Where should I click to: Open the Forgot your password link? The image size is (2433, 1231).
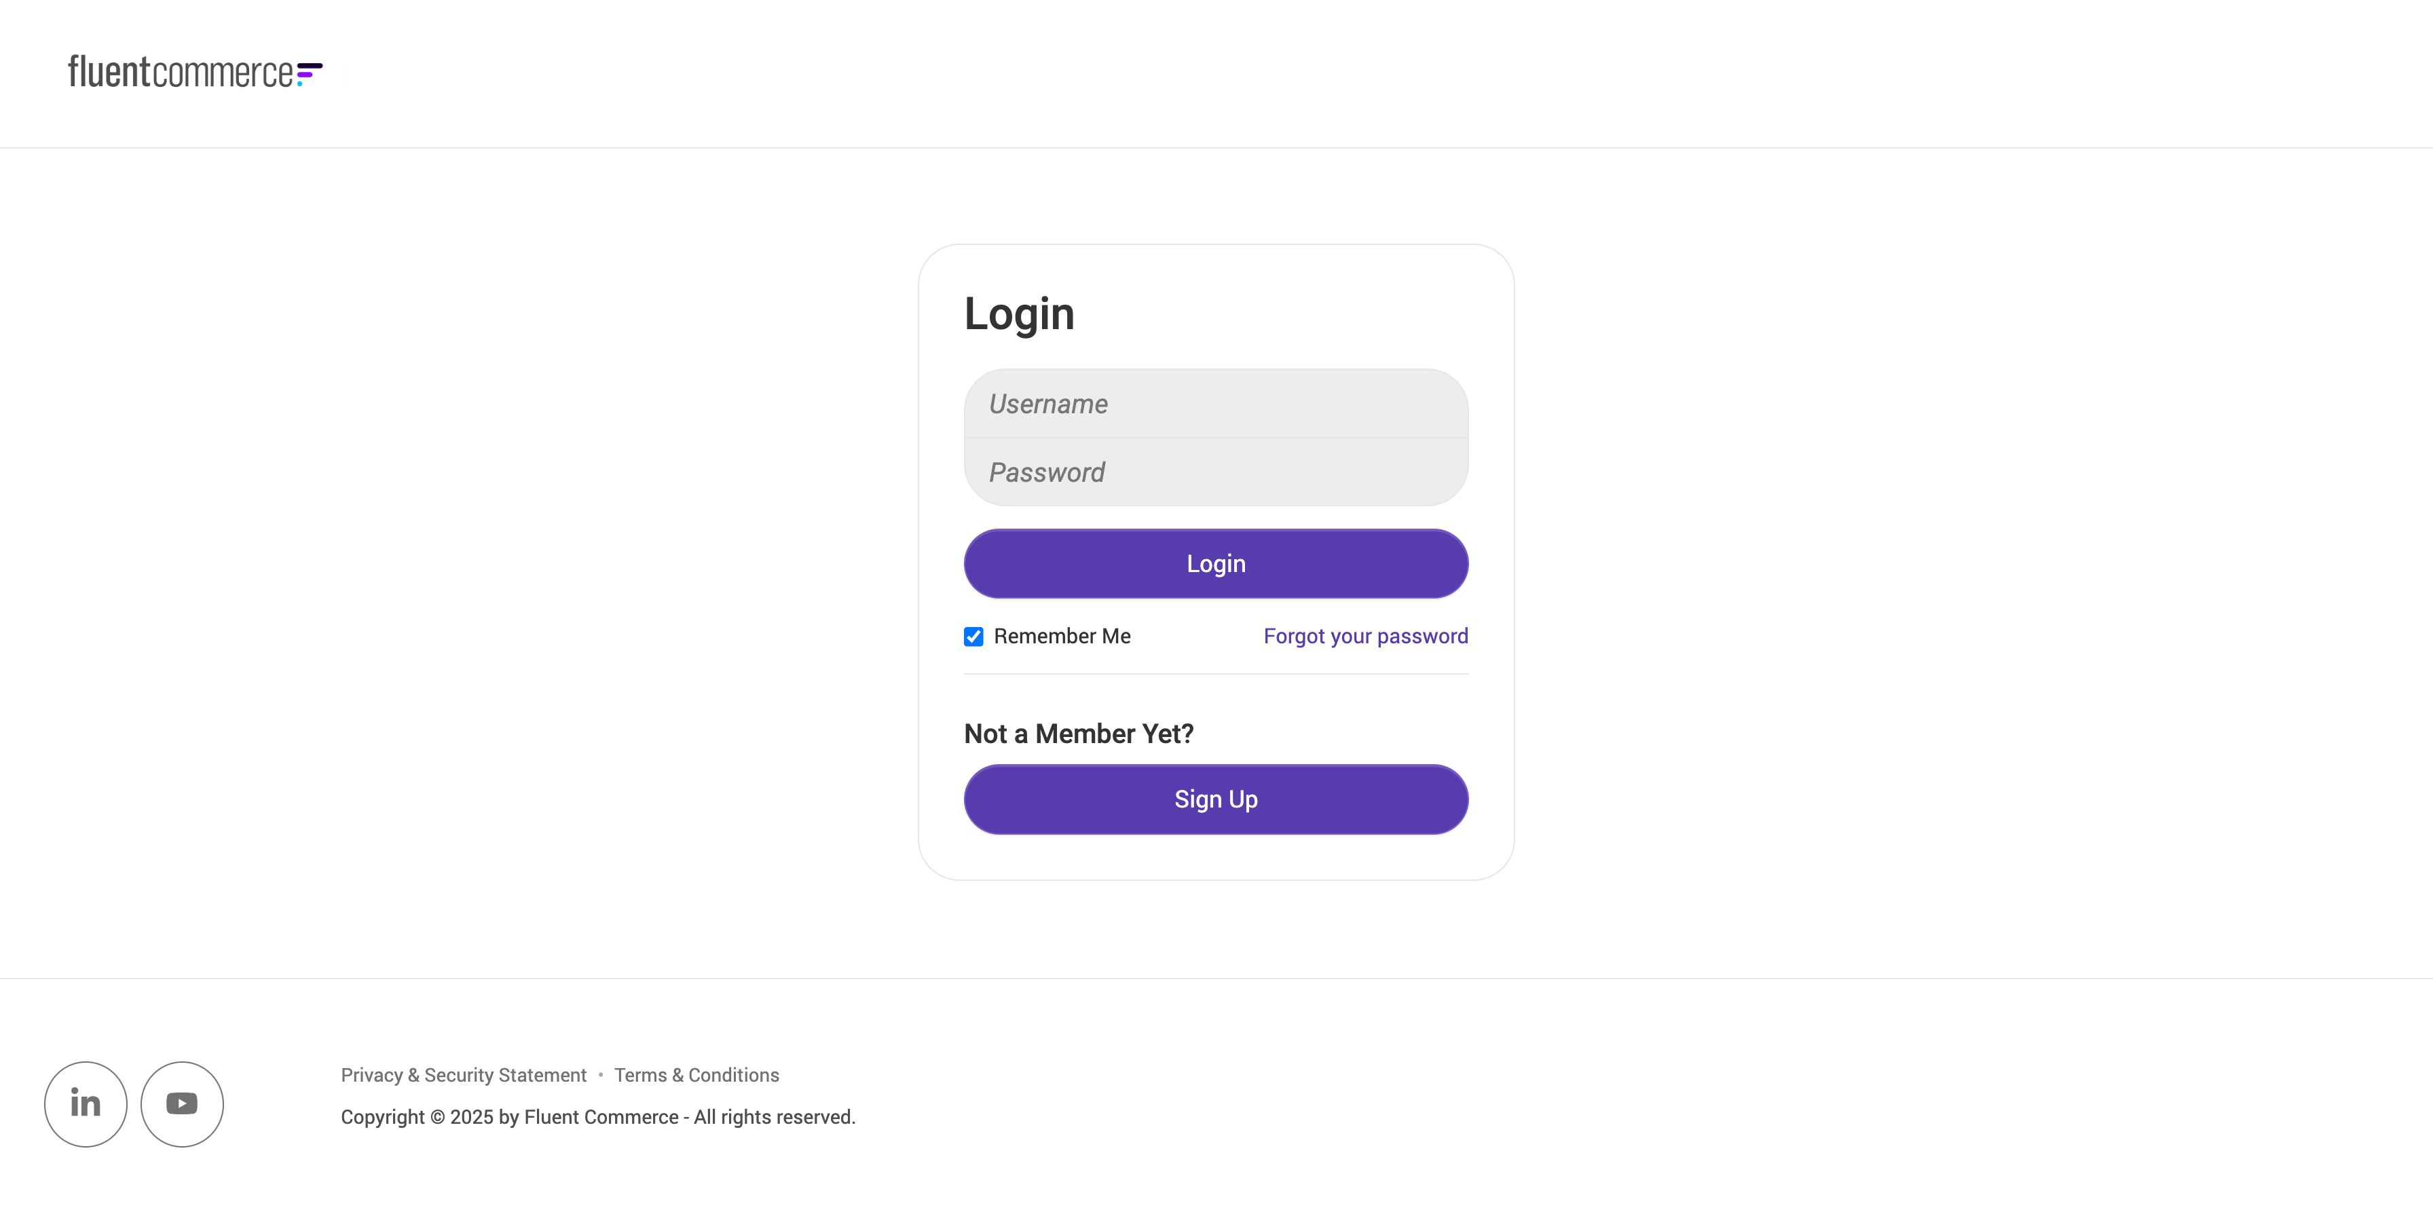(1364, 637)
